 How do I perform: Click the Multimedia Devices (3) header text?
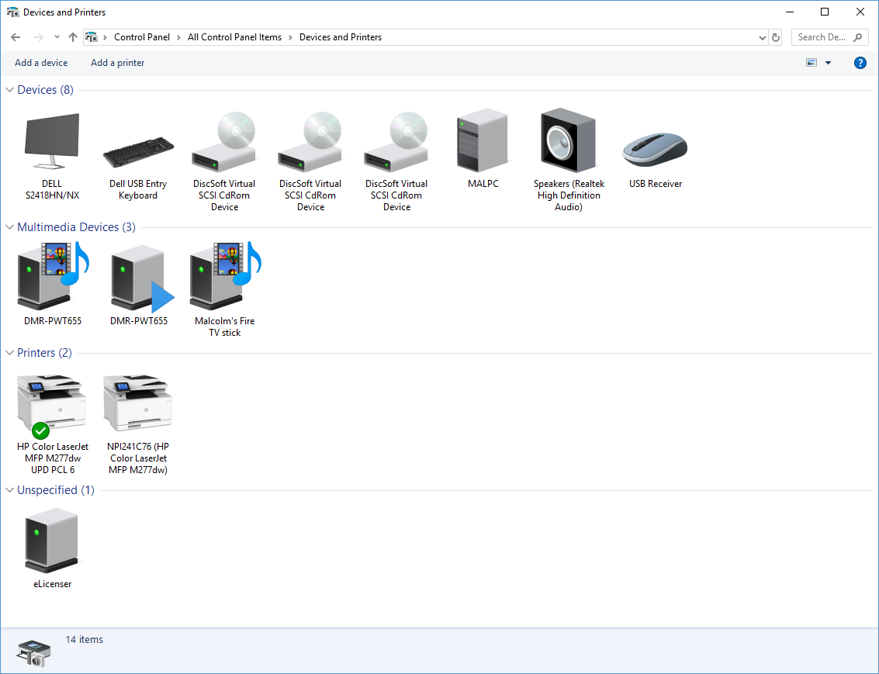click(76, 227)
